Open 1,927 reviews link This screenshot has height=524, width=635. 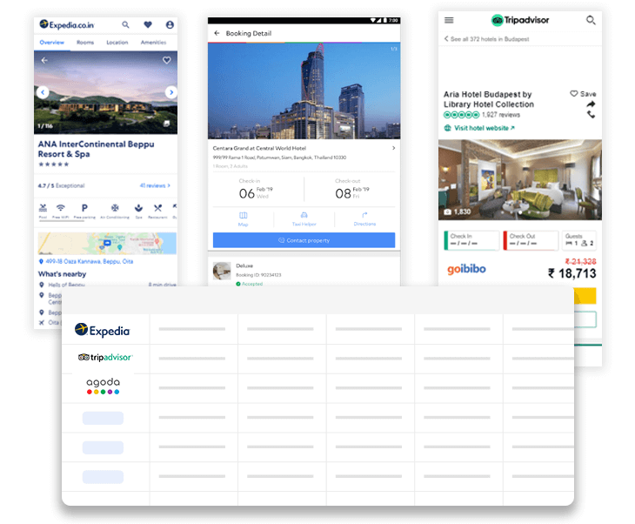501,115
